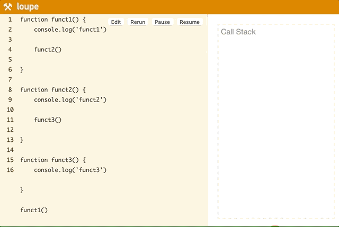Click the Call Stack panel label
Screen dimensions: 339x227
238,32
